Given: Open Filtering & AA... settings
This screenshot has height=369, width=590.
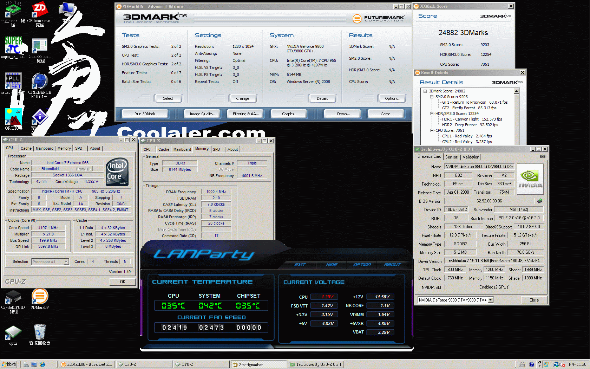Looking at the screenshot, I should (246, 114).
